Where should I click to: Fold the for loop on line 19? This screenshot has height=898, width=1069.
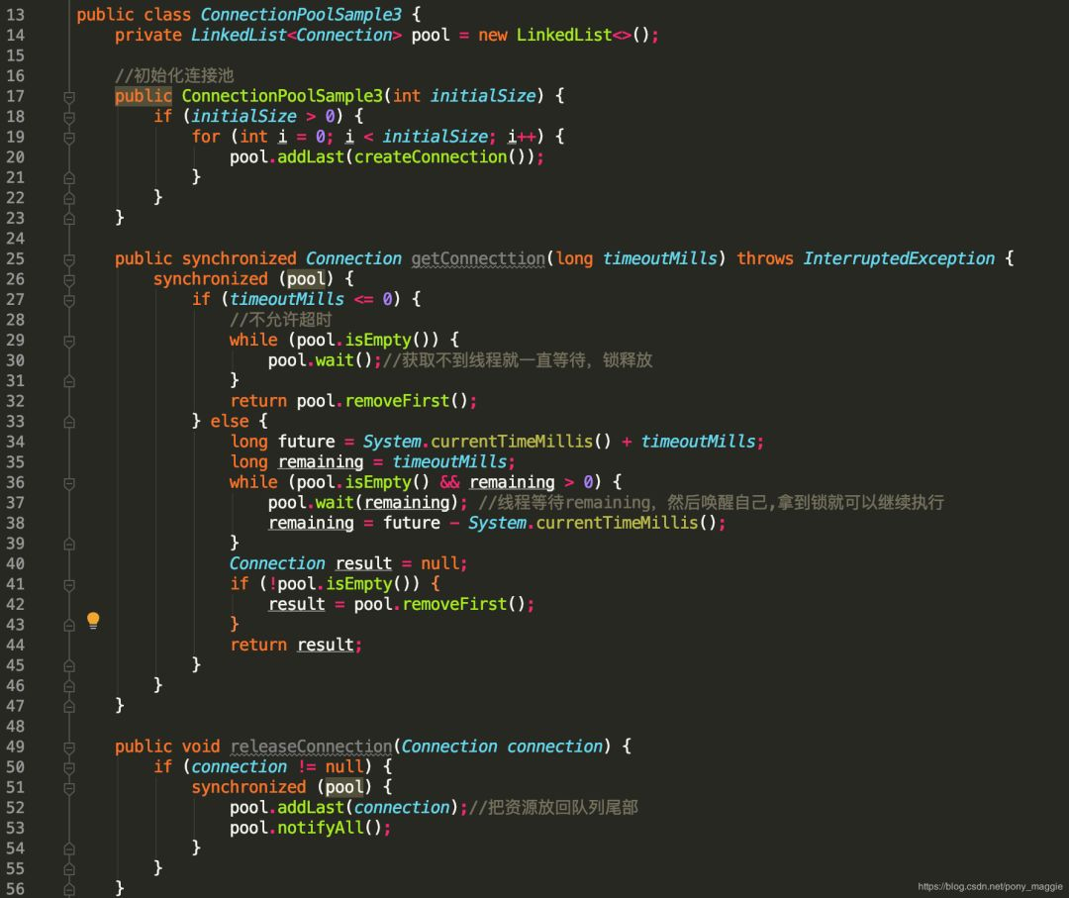coord(69,137)
